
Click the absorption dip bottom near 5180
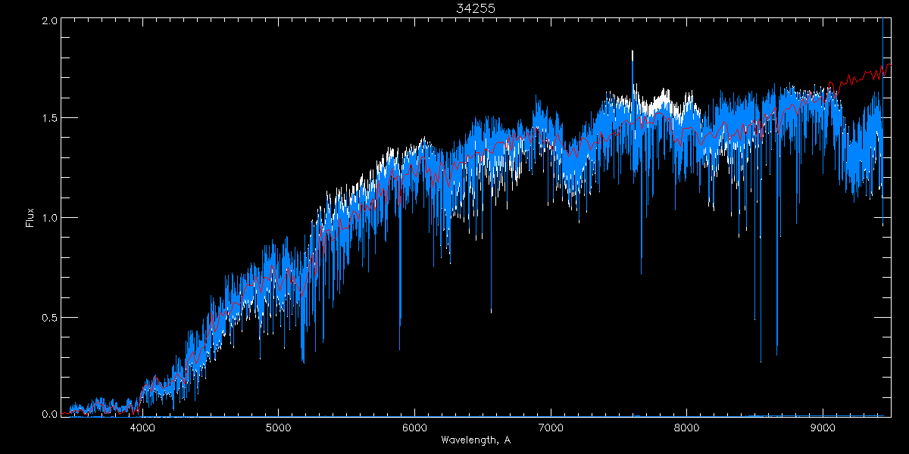coord(303,360)
